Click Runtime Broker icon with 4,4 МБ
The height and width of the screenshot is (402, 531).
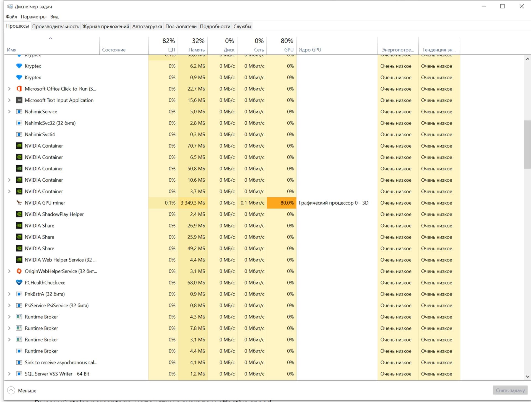tap(19, 351)
